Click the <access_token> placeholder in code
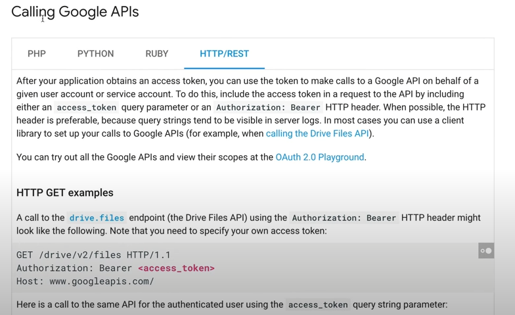515x315 pixels. [x=176, y=268]
